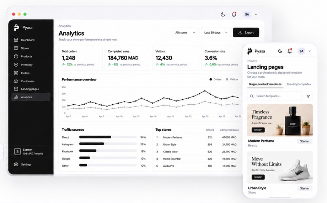
Task: Click the Products box icon
Action: pos(16,56)
